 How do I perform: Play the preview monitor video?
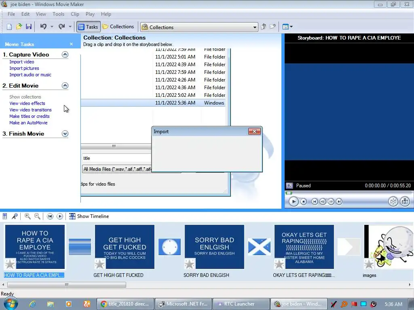tap(294, 202)
